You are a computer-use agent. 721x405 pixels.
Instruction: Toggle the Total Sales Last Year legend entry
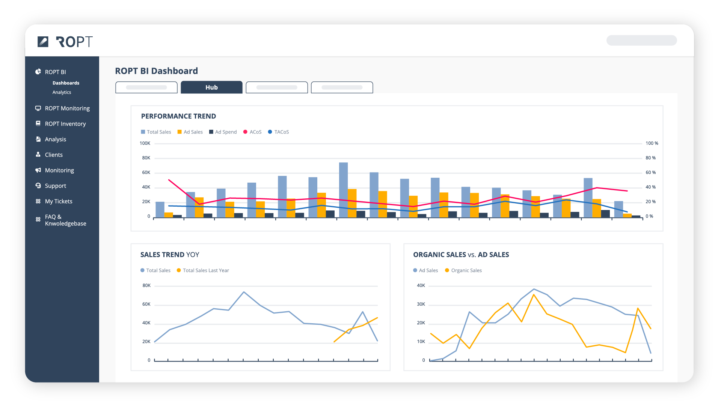pyautogui.click(x=203, y=270)
